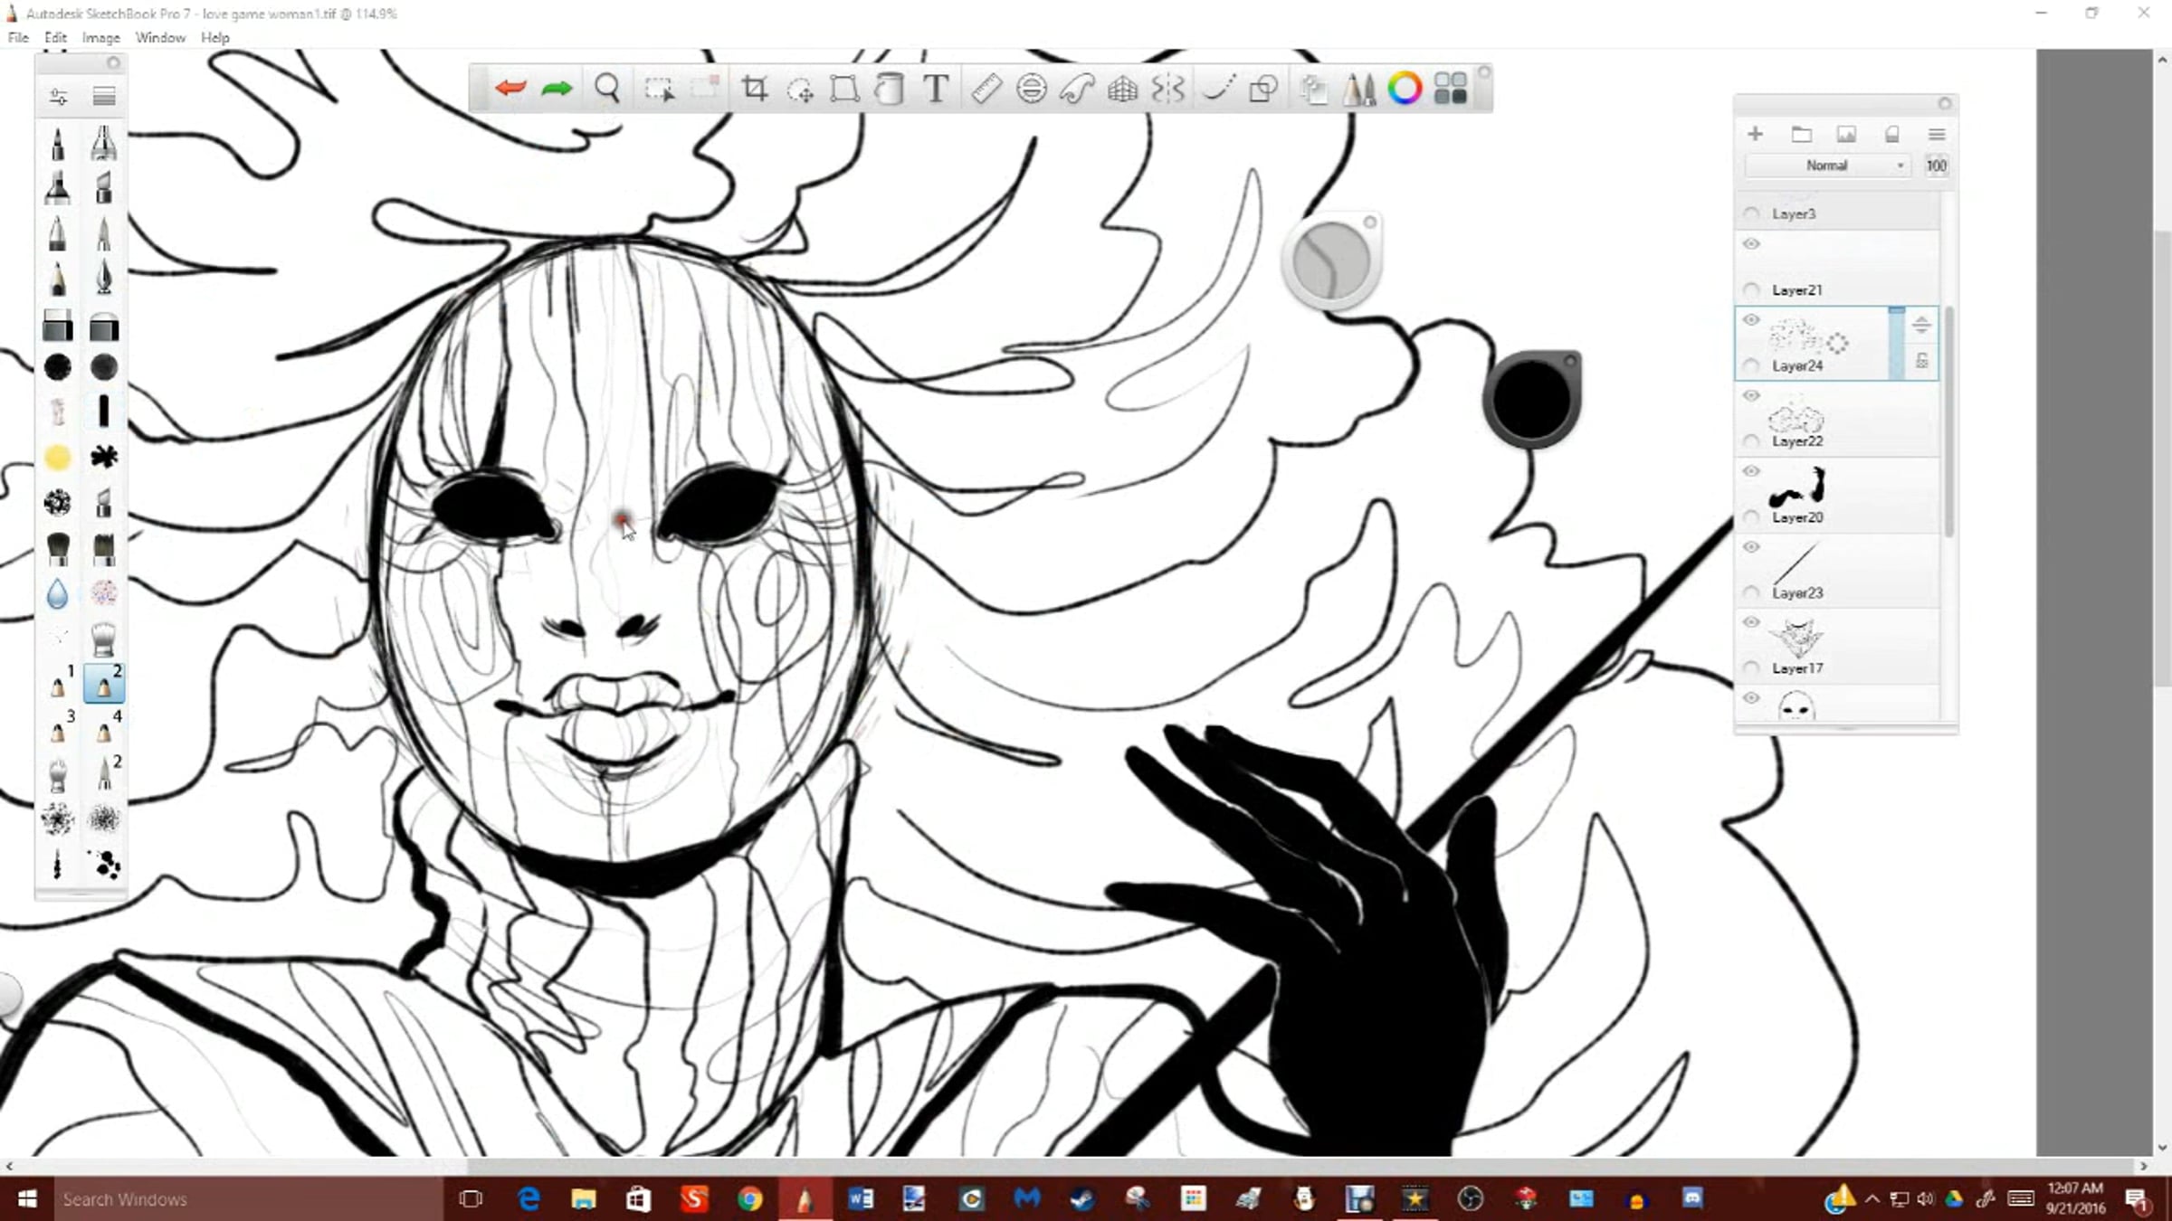This screenshot has width=2172, height=1221.
Task: Click the green Redo arrow
Action: (x=557, y=89)
